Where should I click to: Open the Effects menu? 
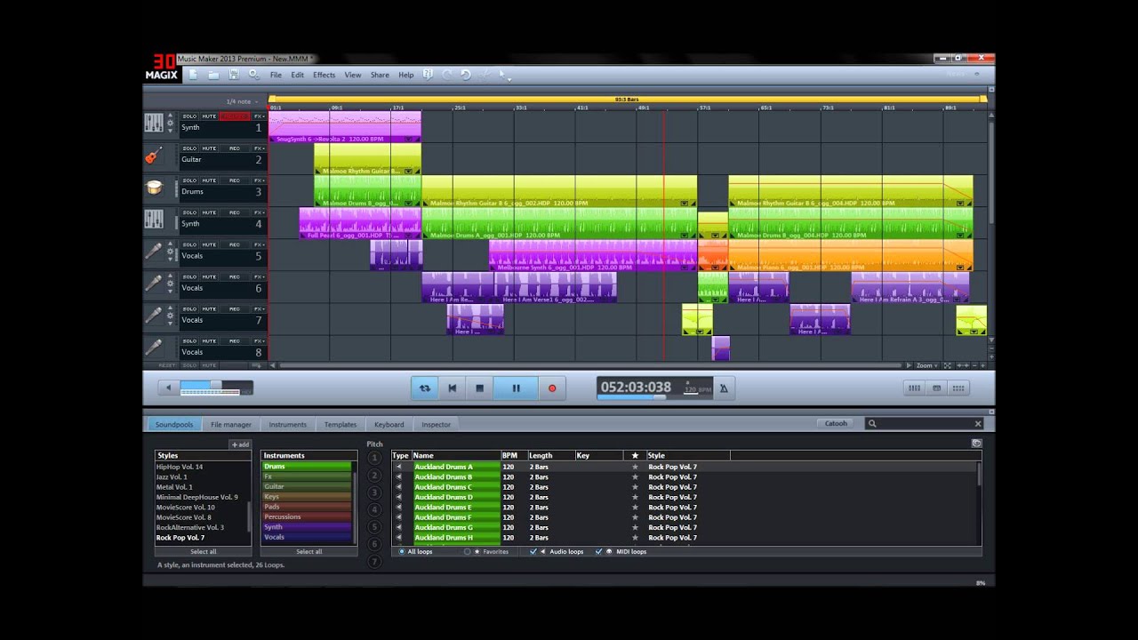324,76
